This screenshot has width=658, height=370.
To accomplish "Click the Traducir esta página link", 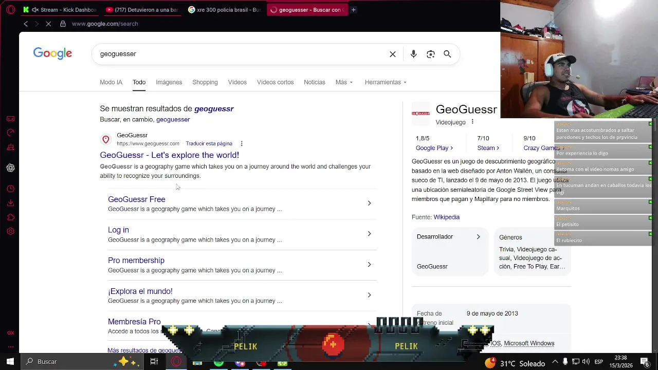I will tap(209, 143).
